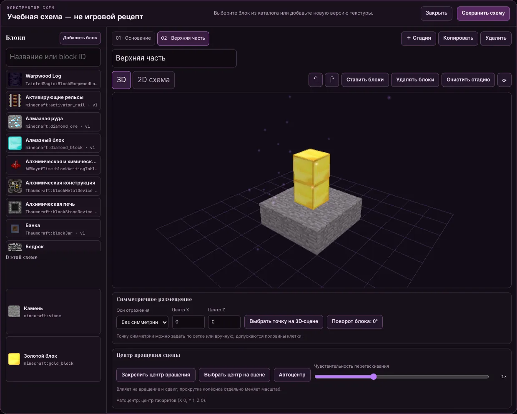Activate Ставить блоки placing mode
The width and height of the screenshot is (517, 414).
(365, 80)
